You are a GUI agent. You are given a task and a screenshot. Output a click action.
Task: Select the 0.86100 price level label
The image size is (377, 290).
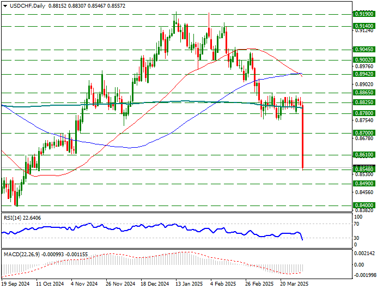pyautogui.click(x=364, y=154)
